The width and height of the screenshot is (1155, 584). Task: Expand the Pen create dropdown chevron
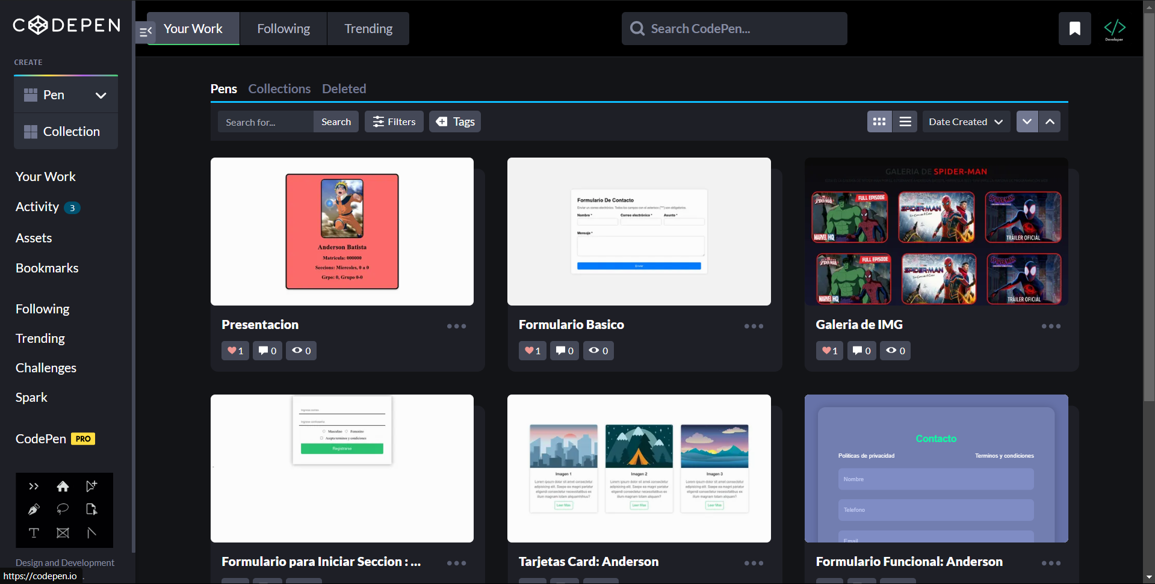point(101,96)
